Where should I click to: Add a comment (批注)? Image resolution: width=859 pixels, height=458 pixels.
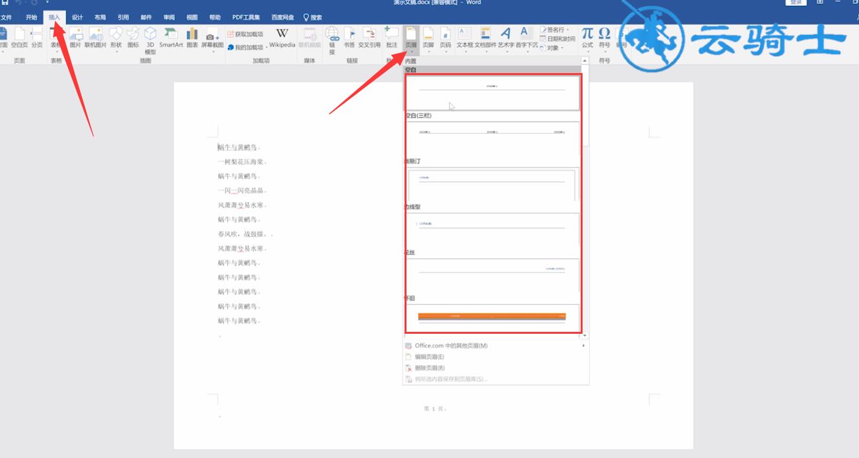(392, 38)
